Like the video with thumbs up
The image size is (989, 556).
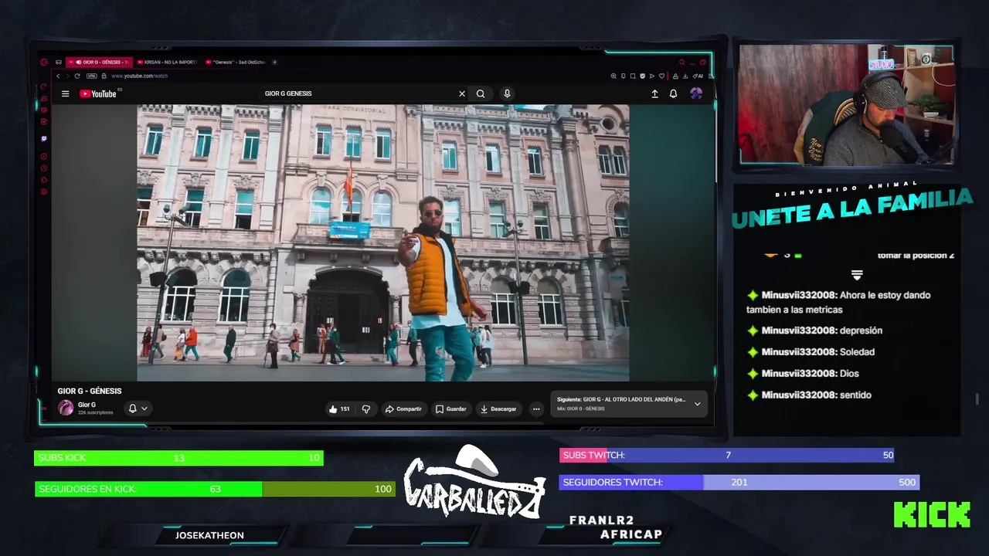pos(338,409)
